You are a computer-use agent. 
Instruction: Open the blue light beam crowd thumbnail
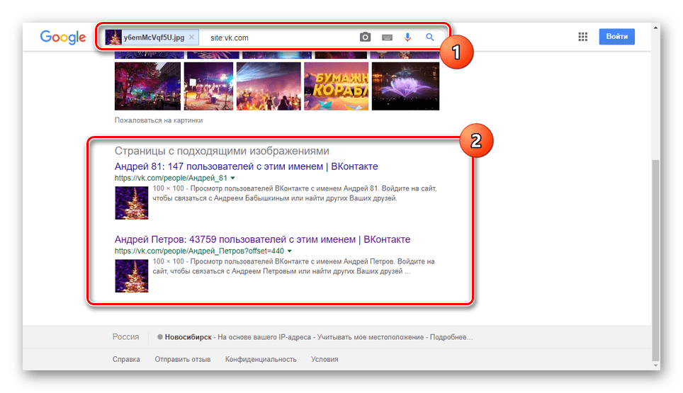[269, 86]
